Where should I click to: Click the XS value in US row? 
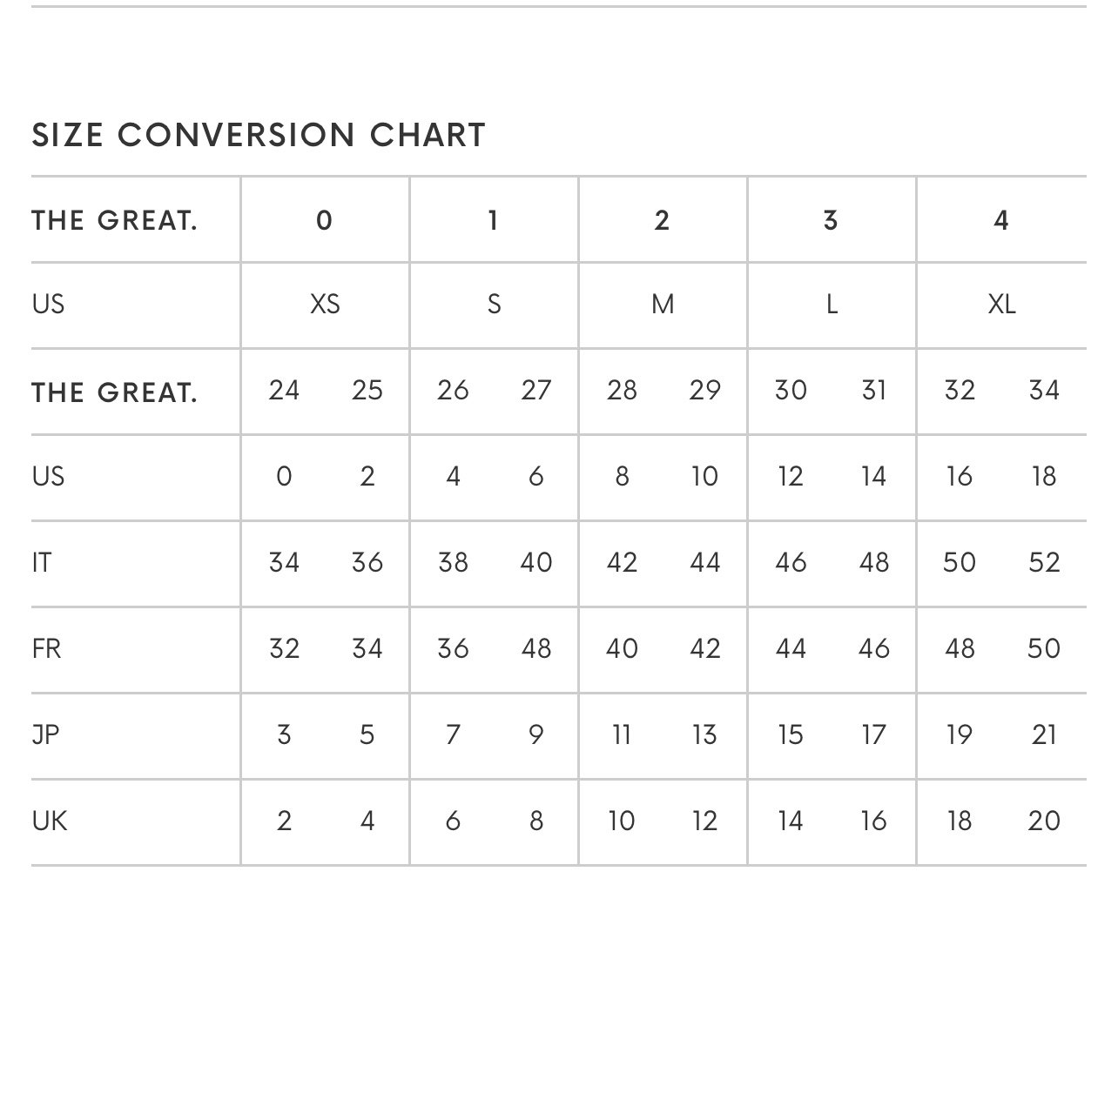point(325,305)
